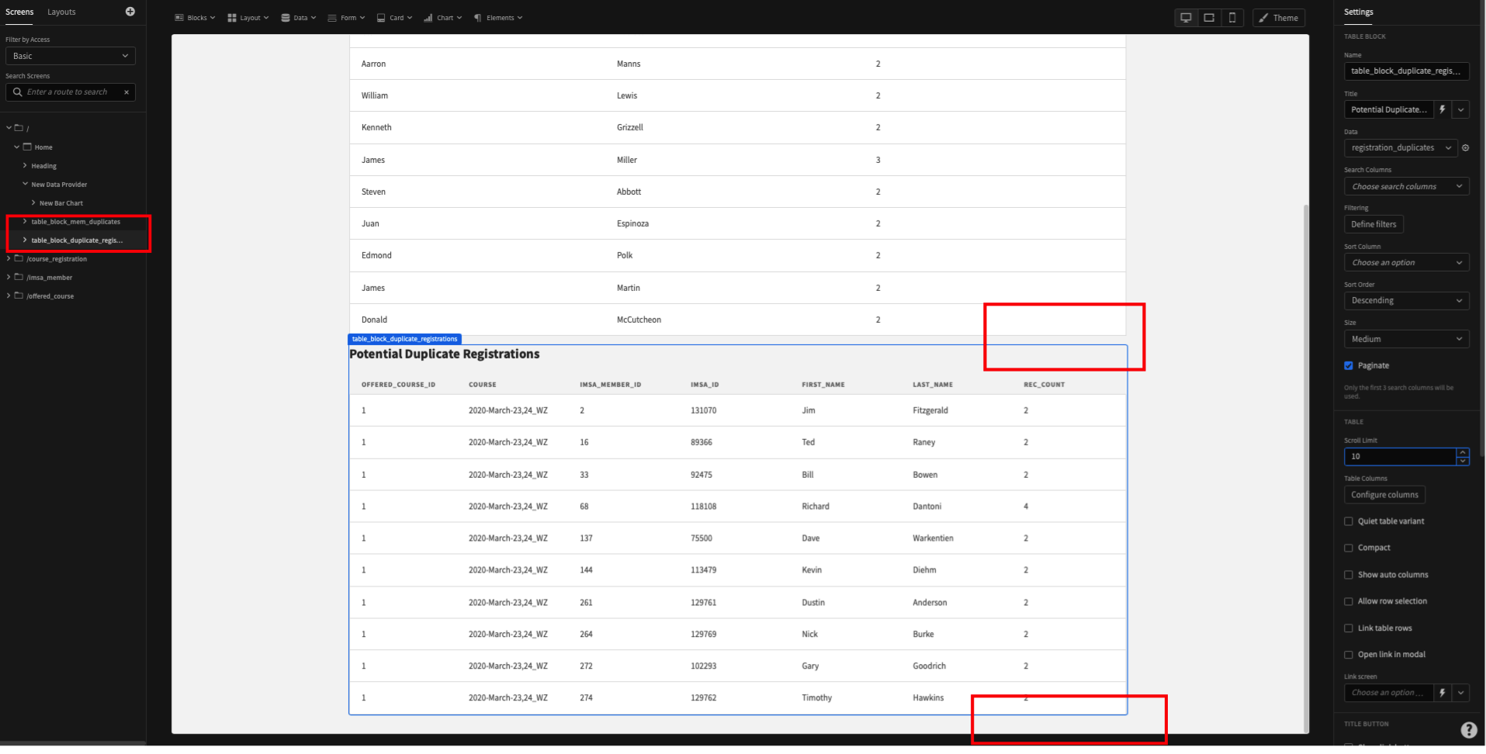Click the Form builder icon
Screen dimensions: 1486x754
331,17
